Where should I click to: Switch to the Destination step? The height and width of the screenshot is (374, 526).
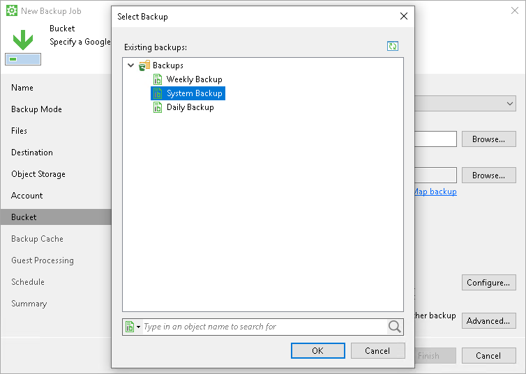32,153
